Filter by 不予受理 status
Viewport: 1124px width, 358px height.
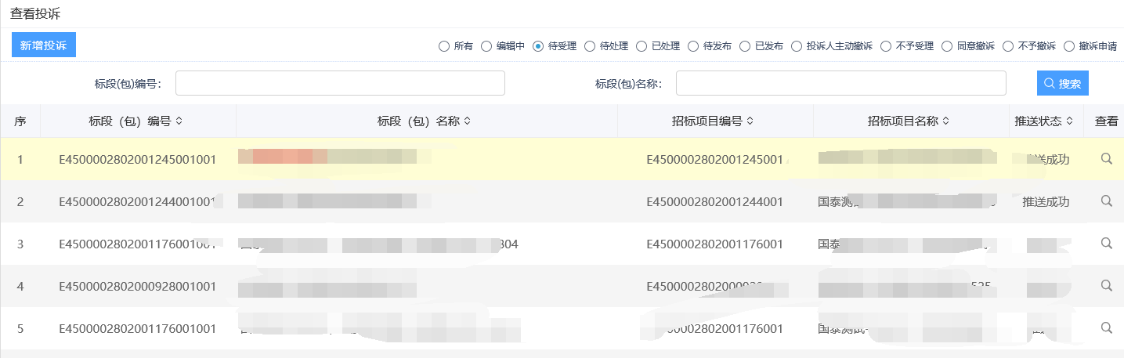886,46
